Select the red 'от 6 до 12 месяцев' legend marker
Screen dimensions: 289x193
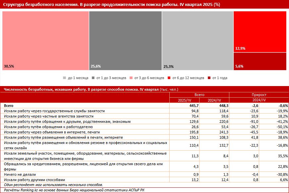point(169,78)
